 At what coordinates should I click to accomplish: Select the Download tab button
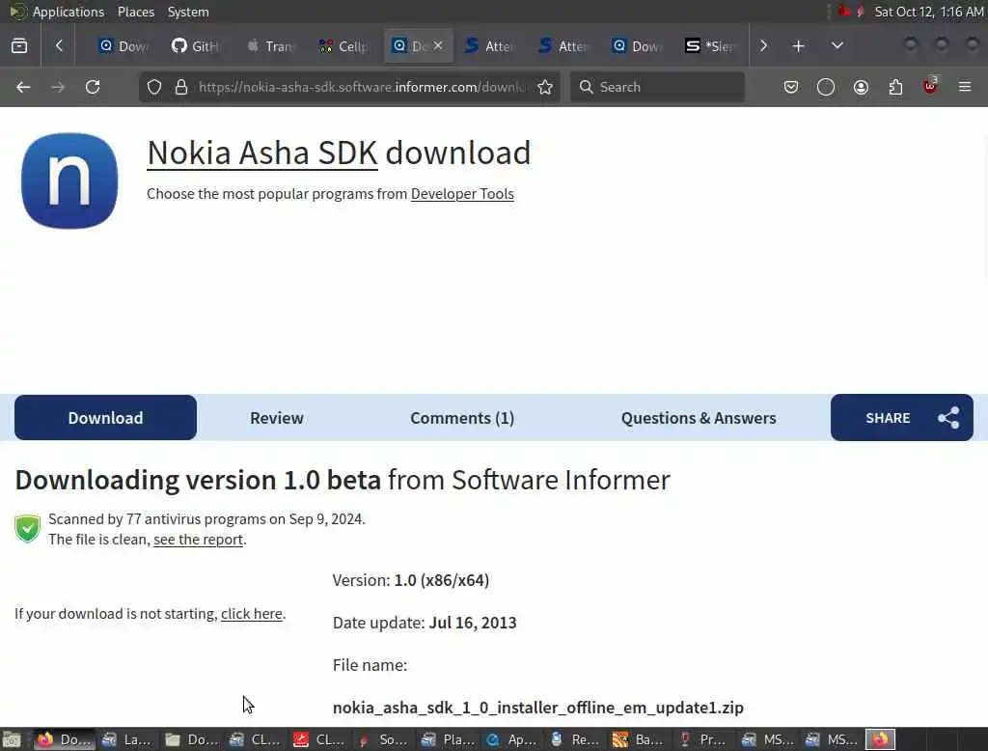tap(105, 417)
